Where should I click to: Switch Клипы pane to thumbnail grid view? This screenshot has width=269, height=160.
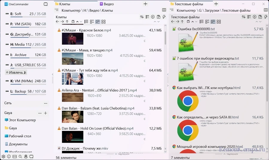[103, 22]
